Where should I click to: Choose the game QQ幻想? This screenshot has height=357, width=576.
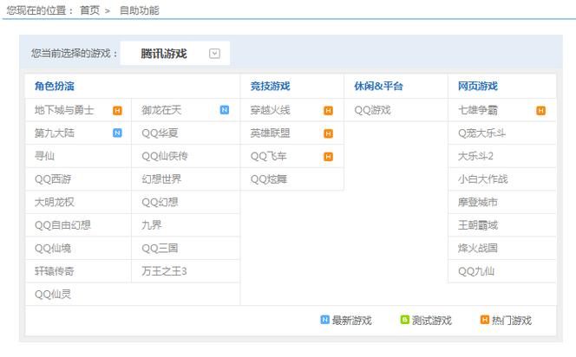[x=160, y=202]
